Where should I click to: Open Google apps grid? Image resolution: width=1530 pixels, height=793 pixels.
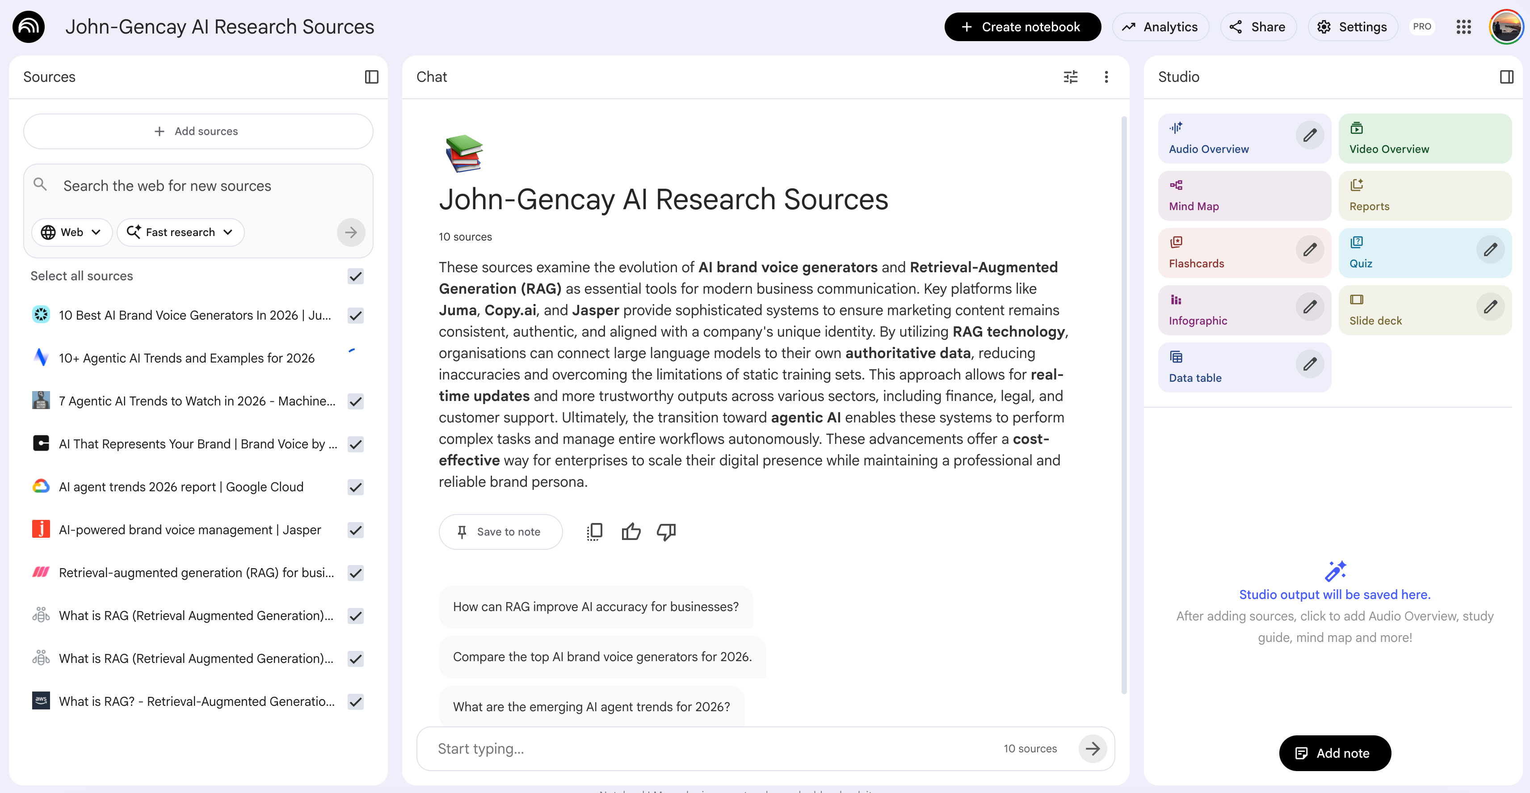pos(1463,27)
